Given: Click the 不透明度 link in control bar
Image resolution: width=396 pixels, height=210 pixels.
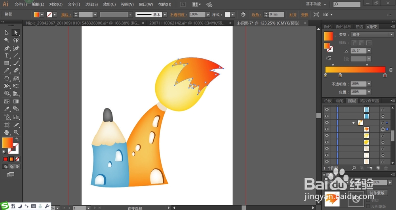Looking at the screenshot, I should tap(179, 15).
